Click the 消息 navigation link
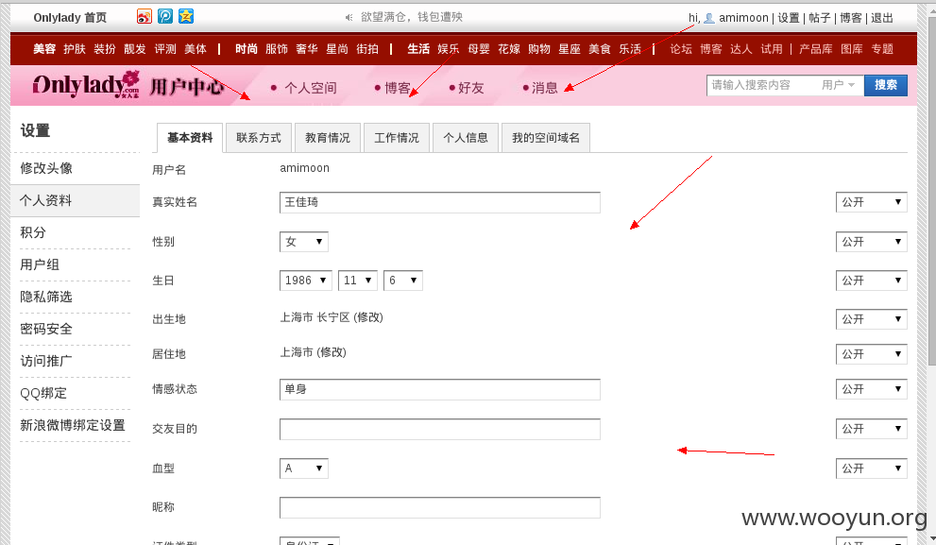This screenshot has height=545, width=936. click(544, 89)
